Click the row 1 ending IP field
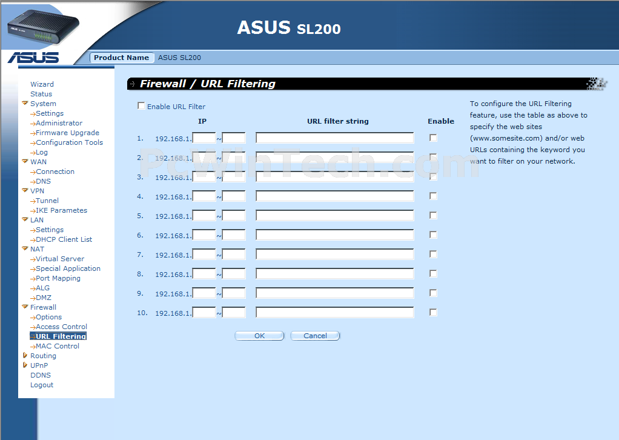The image size is (619, 440). [234, 138]
